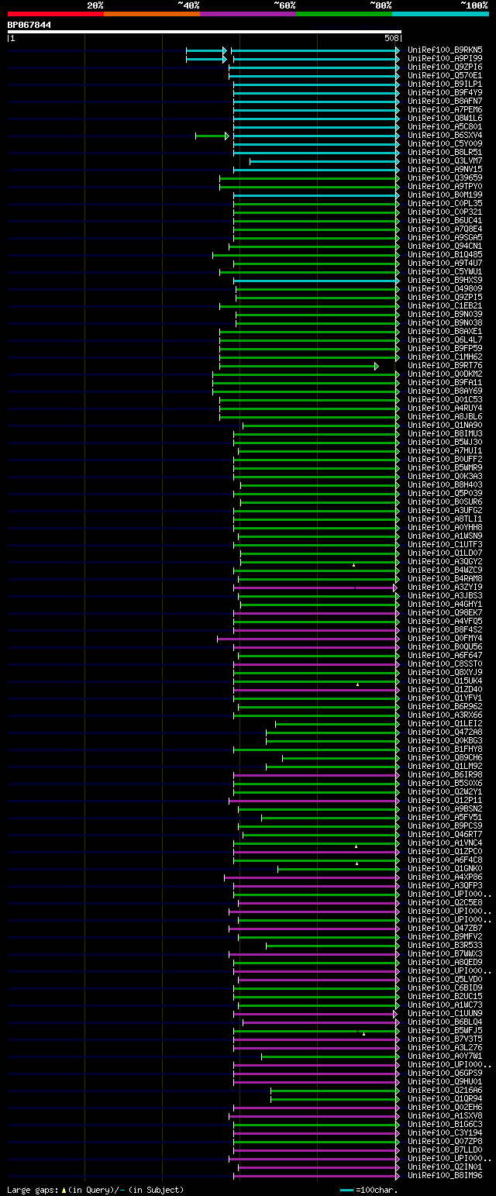Select label UniRef100_Q0DKM2

445,374
